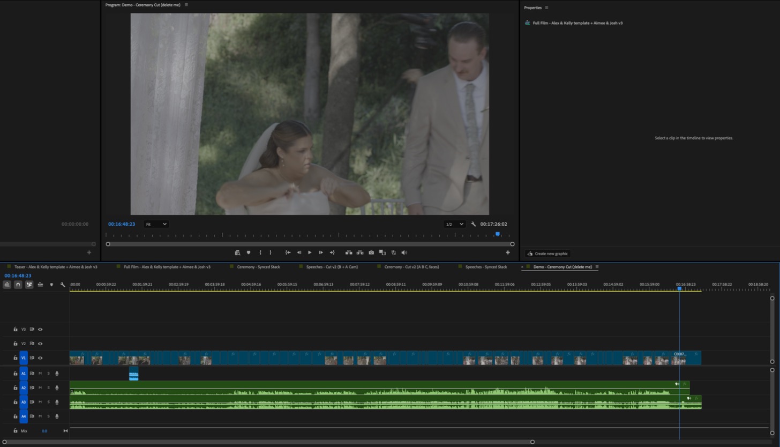Switch to Teaser - Alex & Kelly sequence tab
This screenshot has height=447, width=780.
[56, 267]
